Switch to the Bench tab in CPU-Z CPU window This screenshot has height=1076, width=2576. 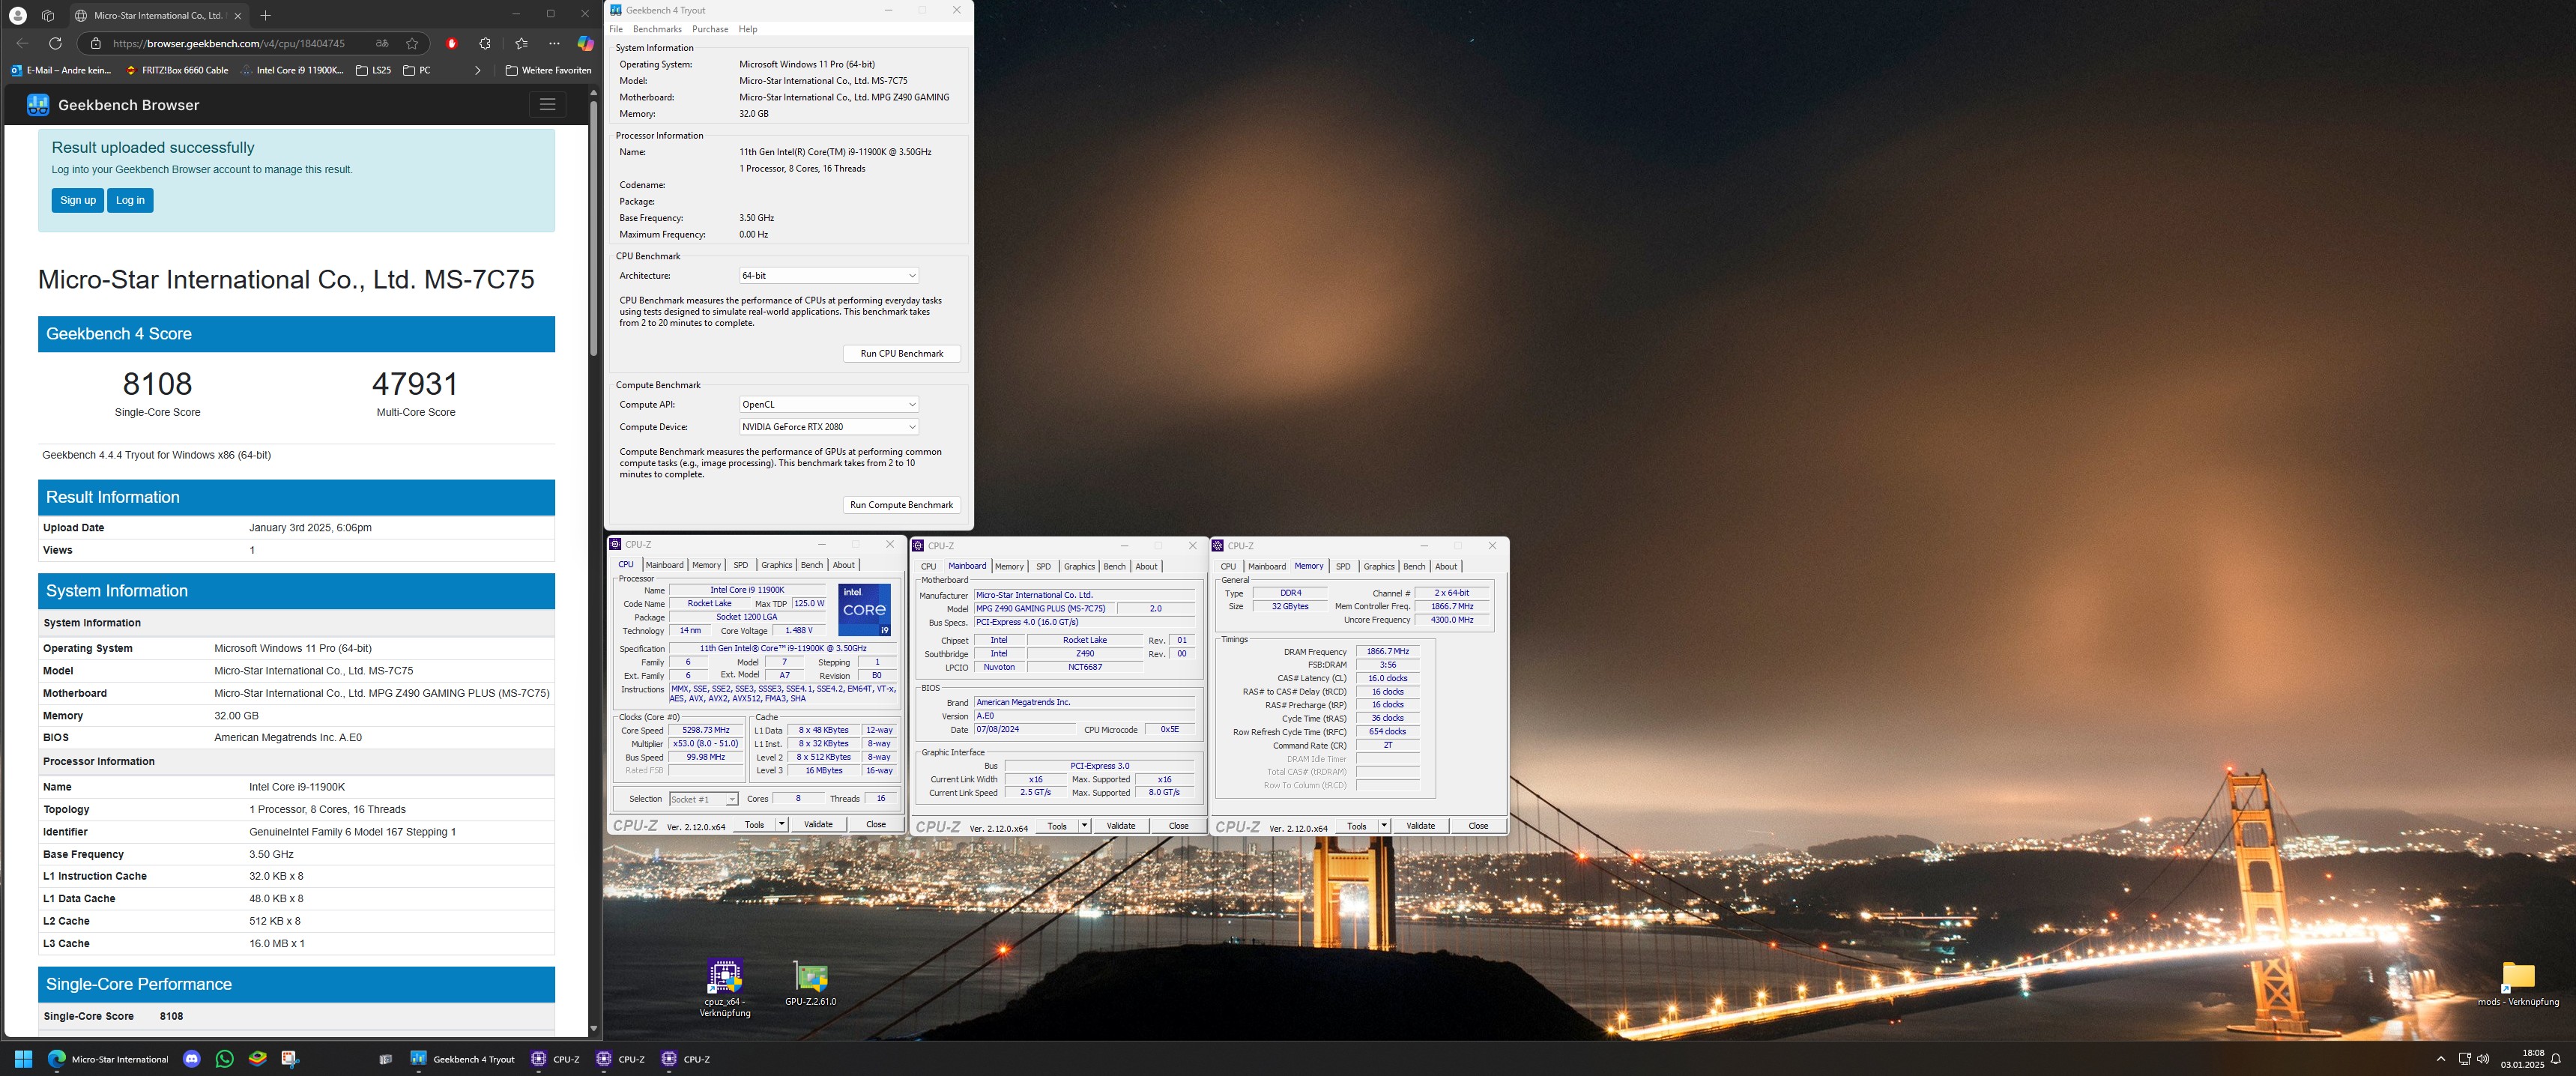click(x=812, y=565)
